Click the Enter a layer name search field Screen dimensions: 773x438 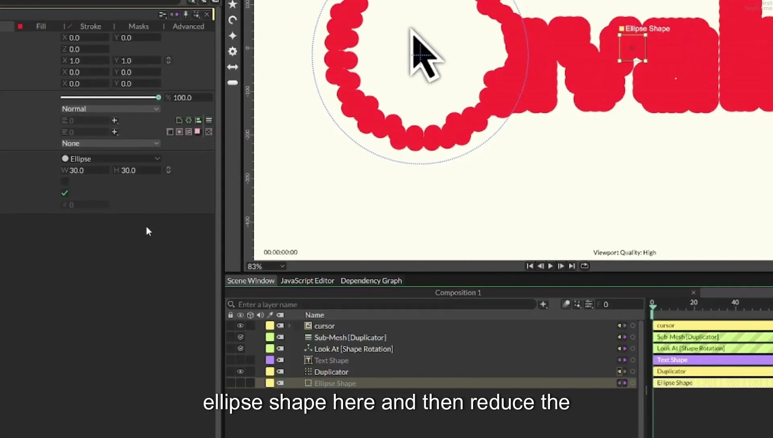point(382,305)
